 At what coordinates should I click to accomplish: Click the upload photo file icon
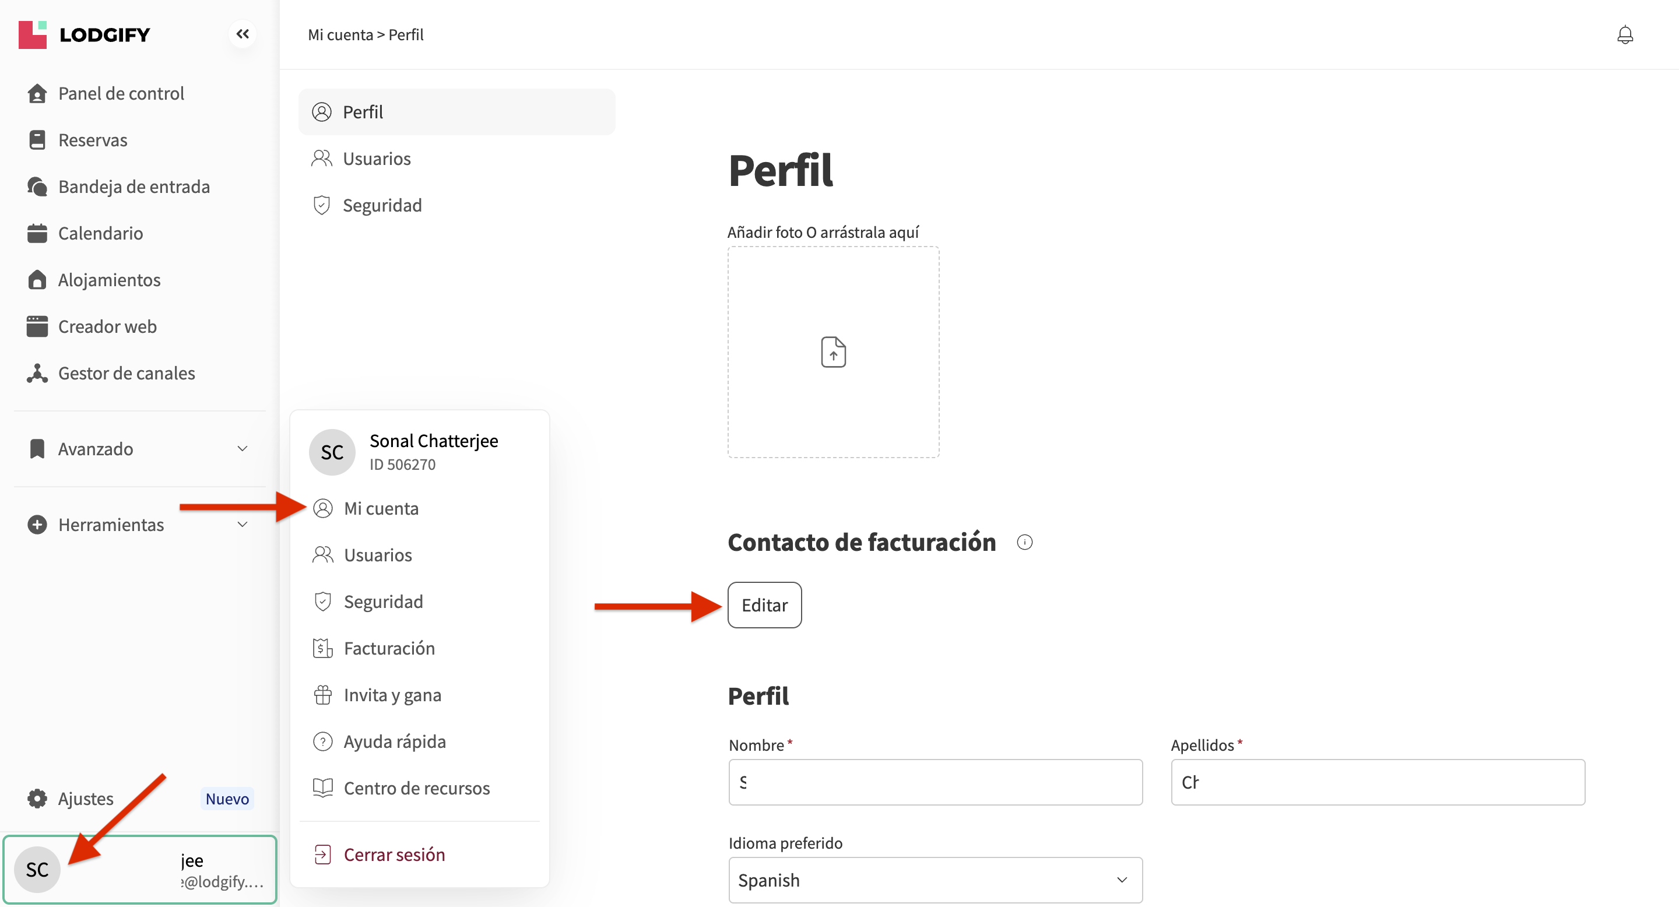tap(833, 352)
